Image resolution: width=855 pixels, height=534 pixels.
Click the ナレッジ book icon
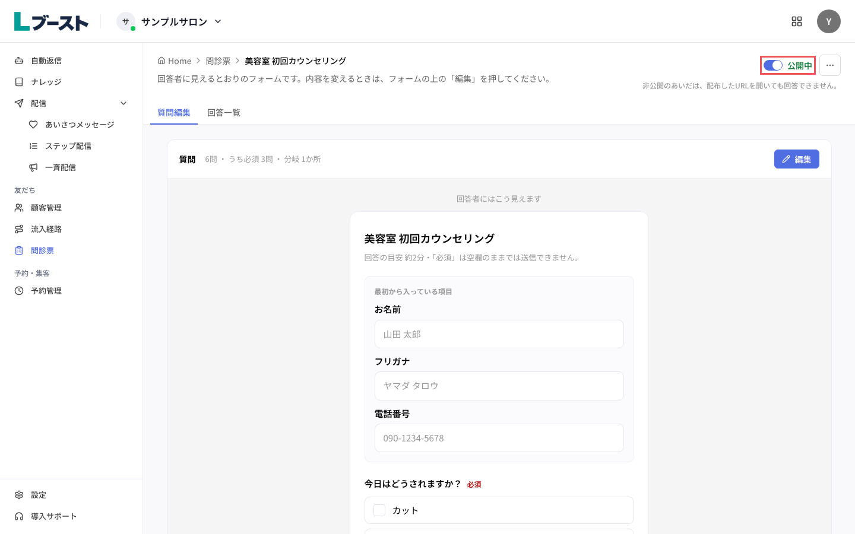19,82
